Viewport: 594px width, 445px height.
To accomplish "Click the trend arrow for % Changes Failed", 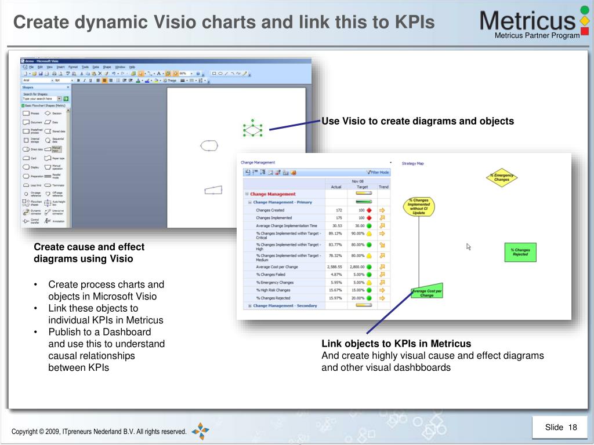I will [382, 274].
